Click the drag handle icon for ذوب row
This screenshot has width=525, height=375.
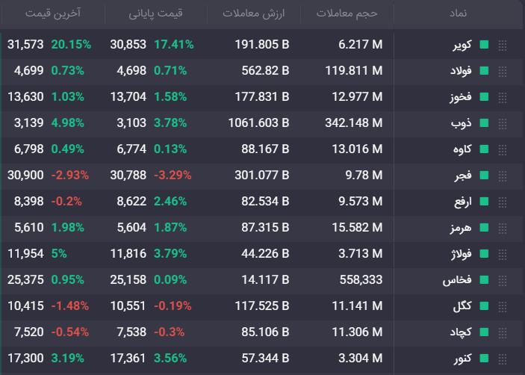[503, 123]
